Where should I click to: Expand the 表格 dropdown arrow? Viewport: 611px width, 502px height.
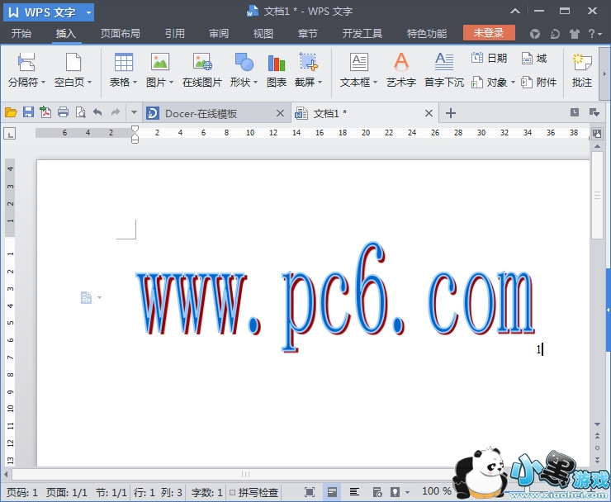pos(135,83)
